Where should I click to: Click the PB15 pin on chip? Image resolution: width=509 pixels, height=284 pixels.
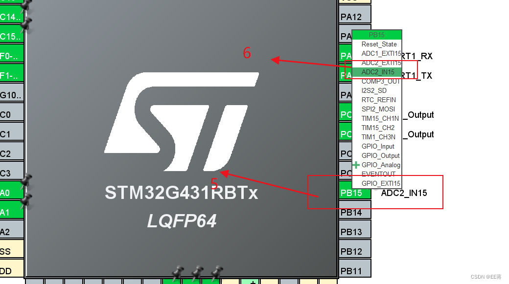click(x=355, y=193)
